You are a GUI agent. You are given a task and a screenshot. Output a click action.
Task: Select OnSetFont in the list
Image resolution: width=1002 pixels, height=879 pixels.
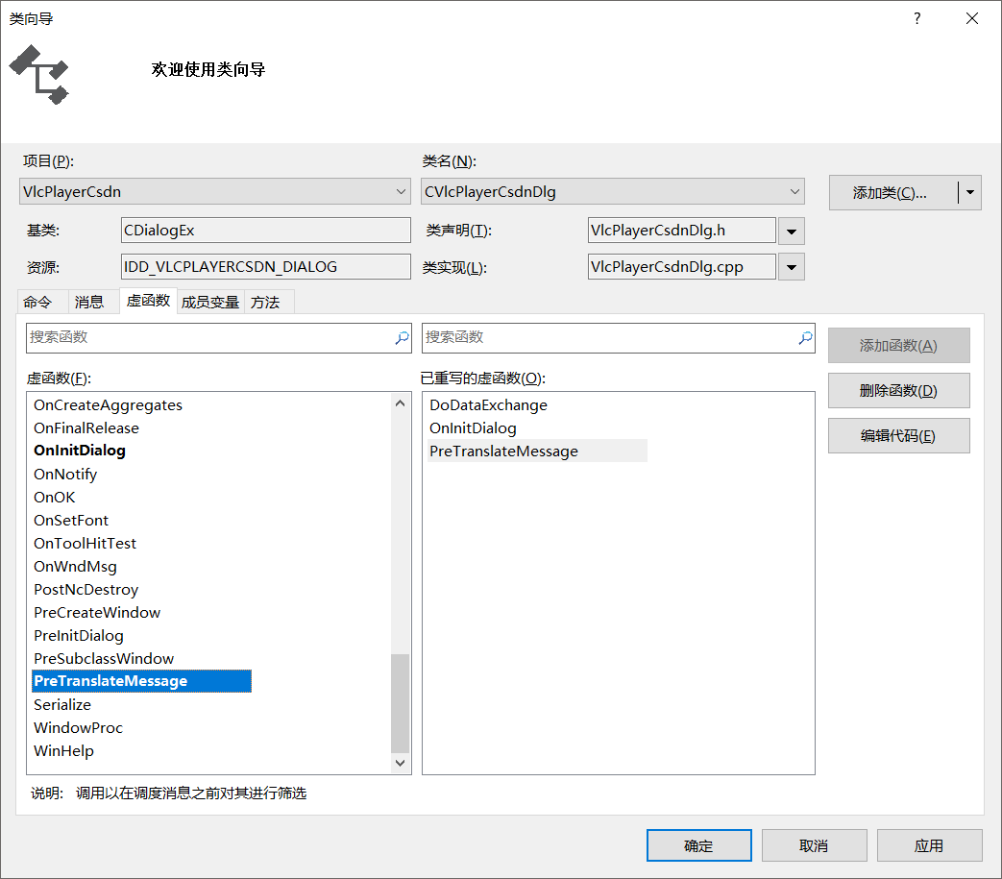point(71,520)
